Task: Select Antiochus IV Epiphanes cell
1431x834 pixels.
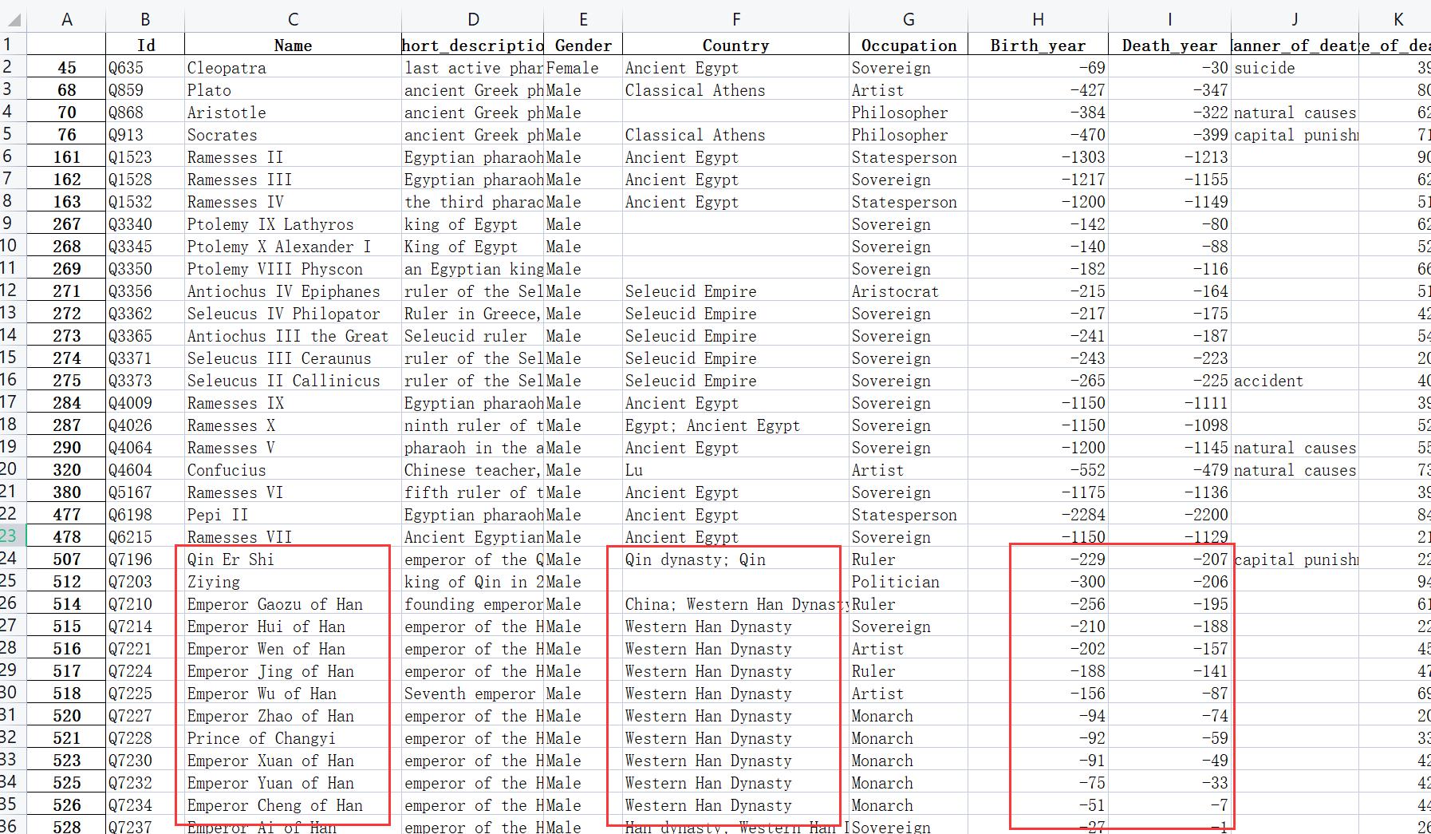Action: pos(293,291)
